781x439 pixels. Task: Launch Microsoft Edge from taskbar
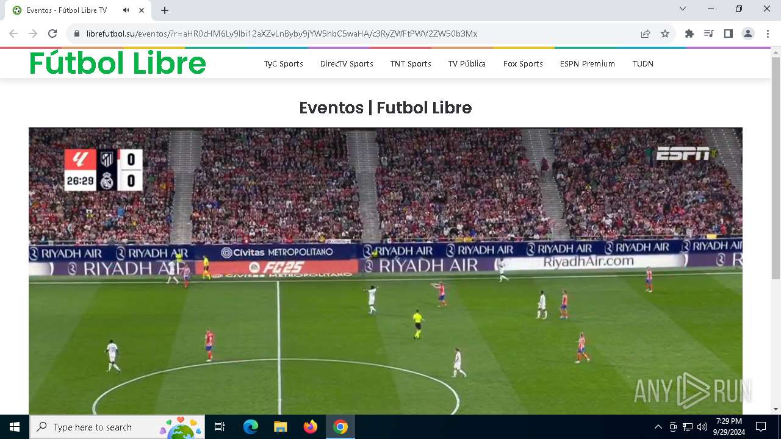pyautogui.click(x=251, y=427)
